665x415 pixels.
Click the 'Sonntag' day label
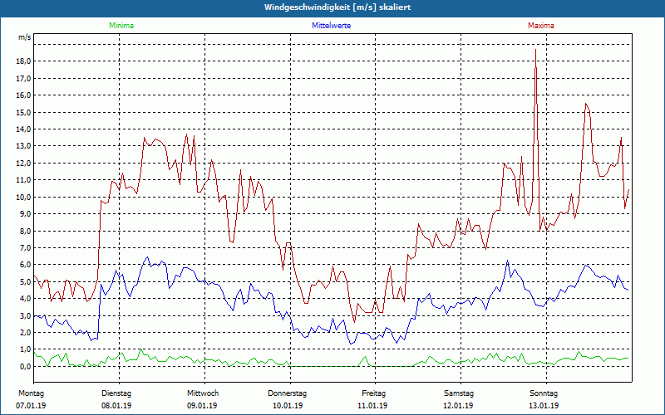544,393
